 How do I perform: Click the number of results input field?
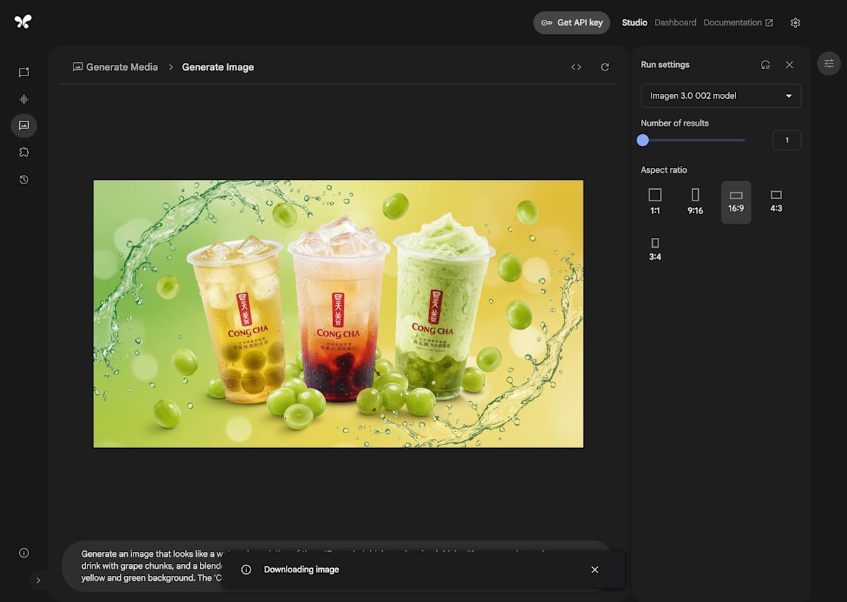click(x=787, y=140)
